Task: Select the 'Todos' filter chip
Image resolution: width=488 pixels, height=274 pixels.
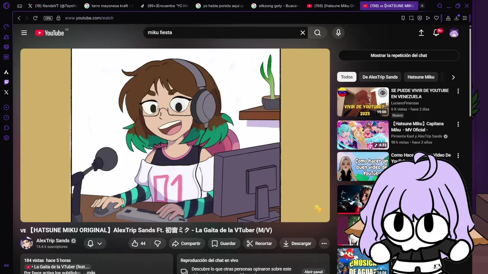Action: tap(347, 77)
